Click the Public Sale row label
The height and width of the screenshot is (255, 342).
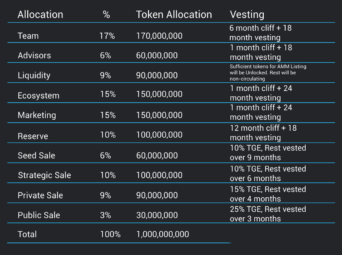[39, 215]
